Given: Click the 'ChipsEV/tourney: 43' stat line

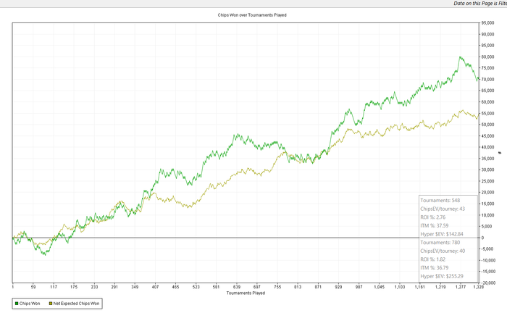Looking at the screenshot, I should click(x=443, y=209).
